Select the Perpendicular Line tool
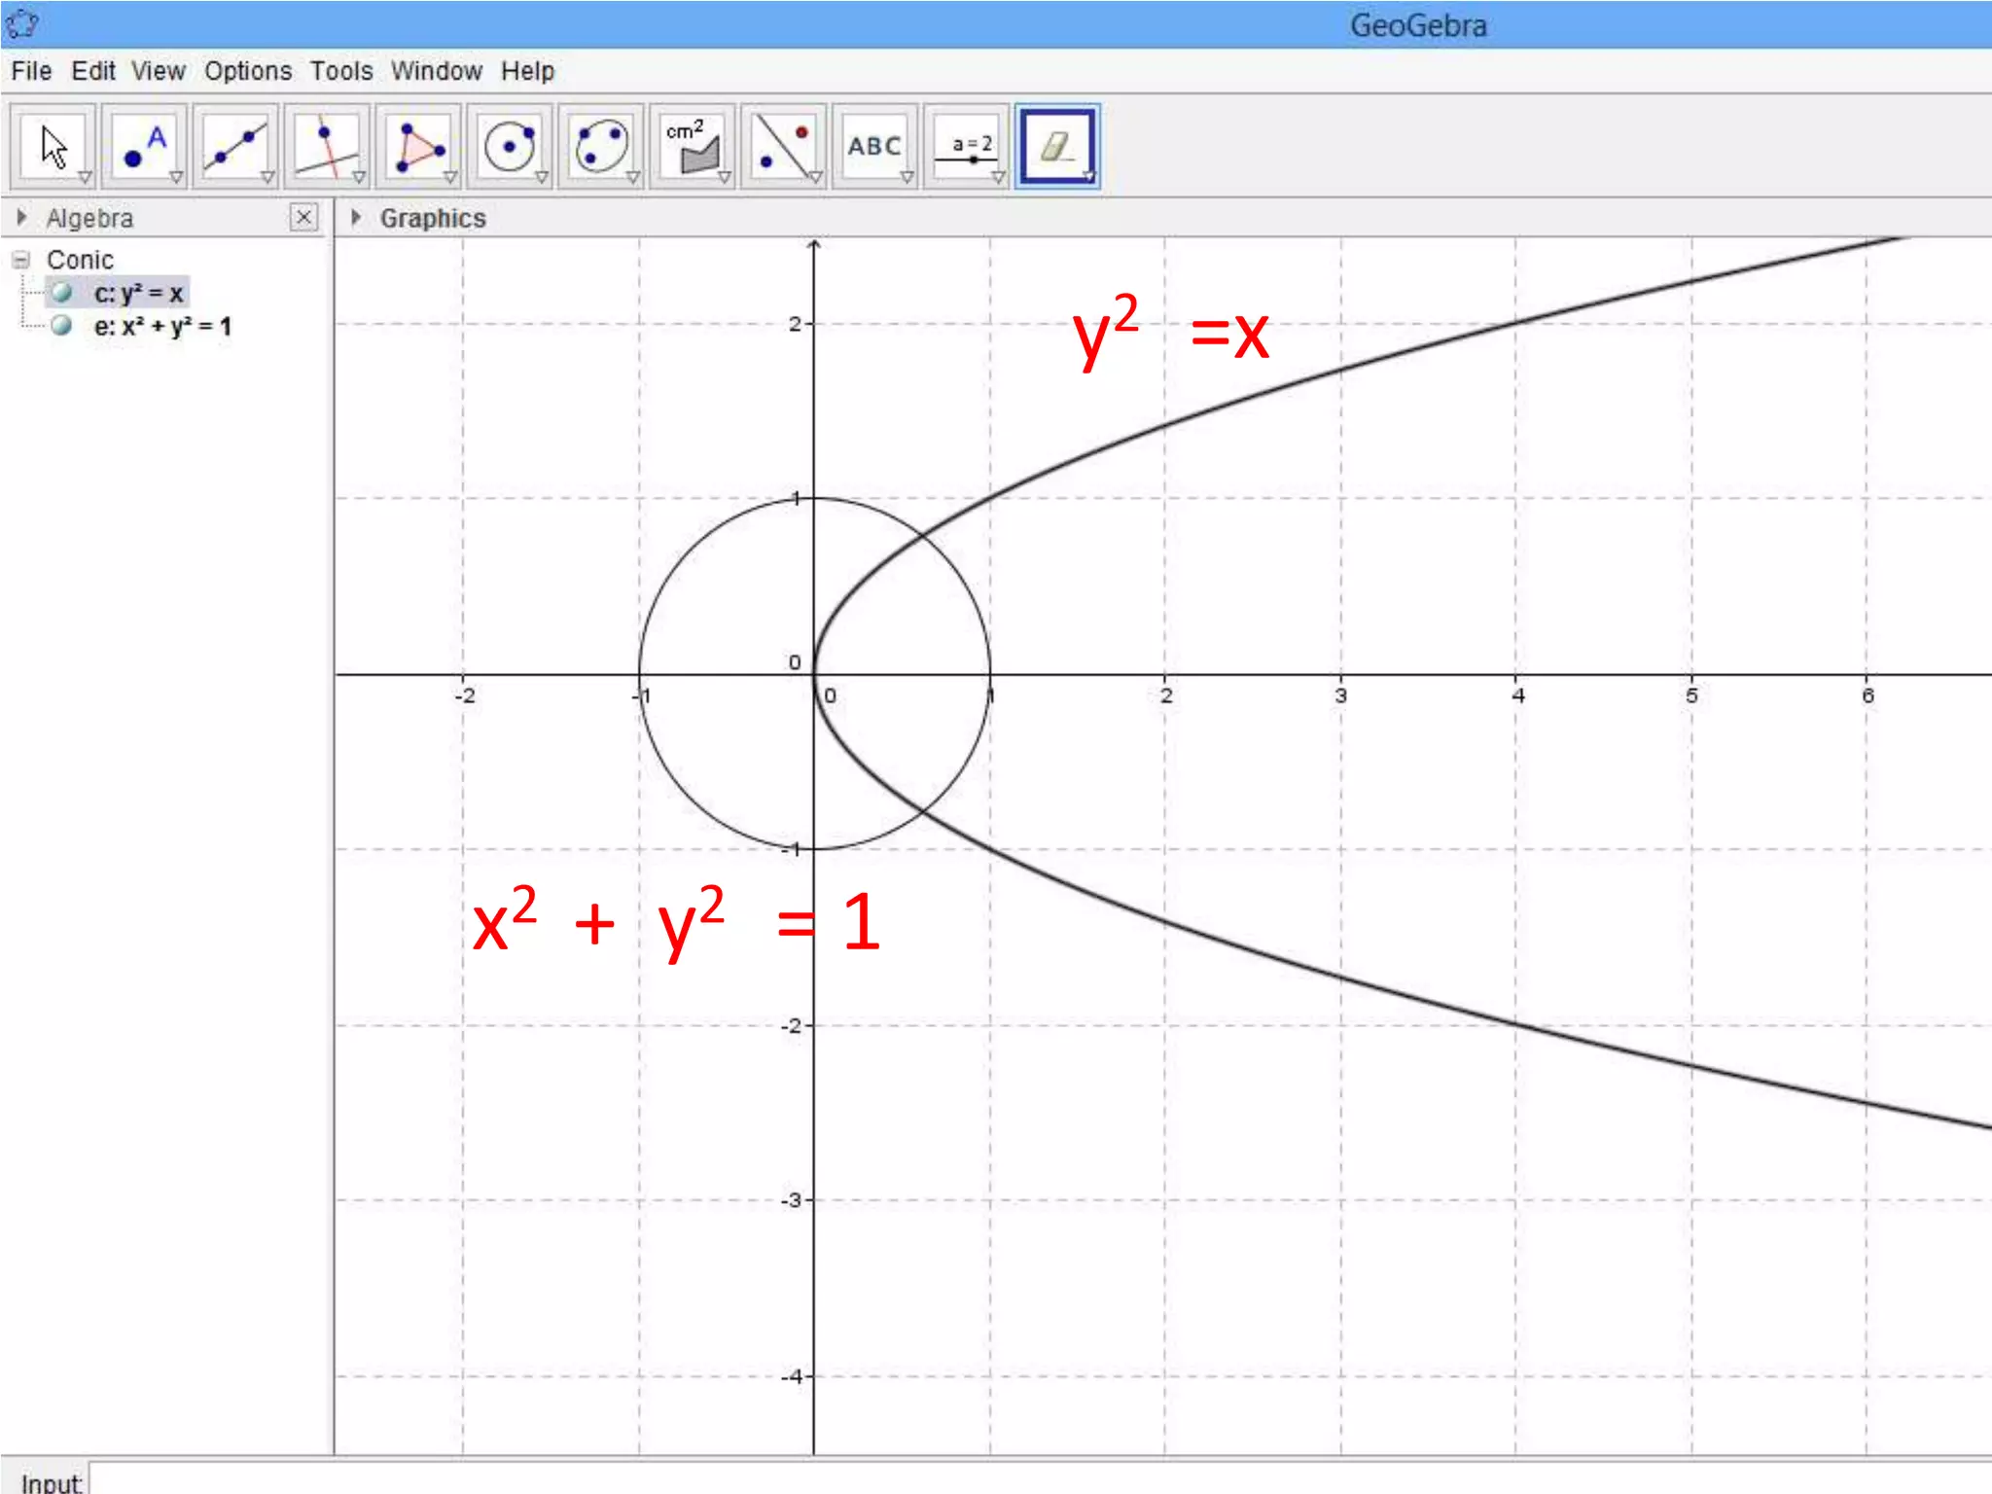Viewport: 1992px width, 1494px height. point(327,146)
